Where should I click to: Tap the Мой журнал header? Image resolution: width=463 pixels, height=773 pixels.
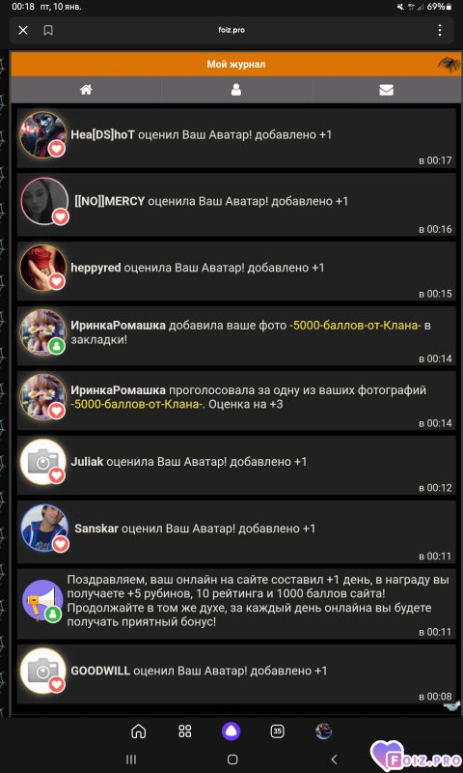(236, 64)
